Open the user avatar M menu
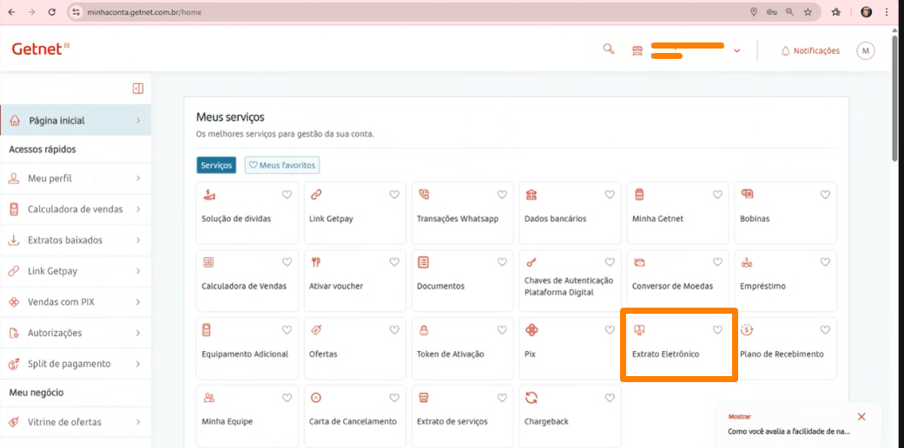 (866, 50)
